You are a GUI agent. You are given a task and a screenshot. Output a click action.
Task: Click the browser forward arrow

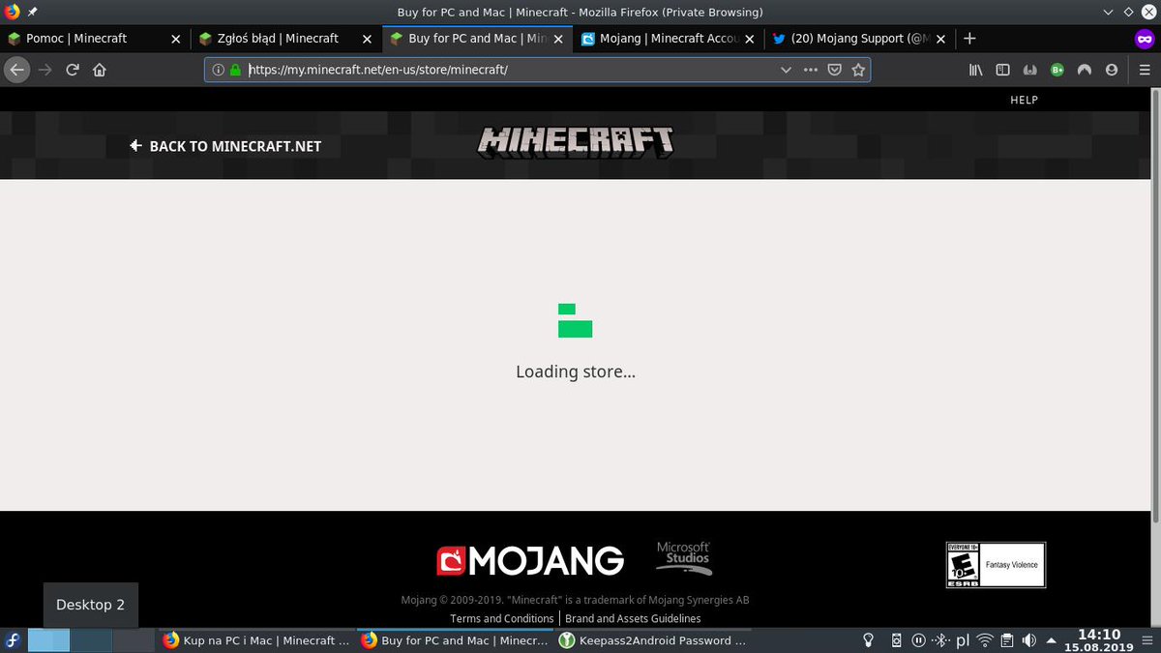coord(45,70)
